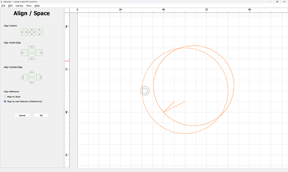Minimize the Carbide Create window
The width and height of the screenshot is (288, 172).
click(270, 2)
